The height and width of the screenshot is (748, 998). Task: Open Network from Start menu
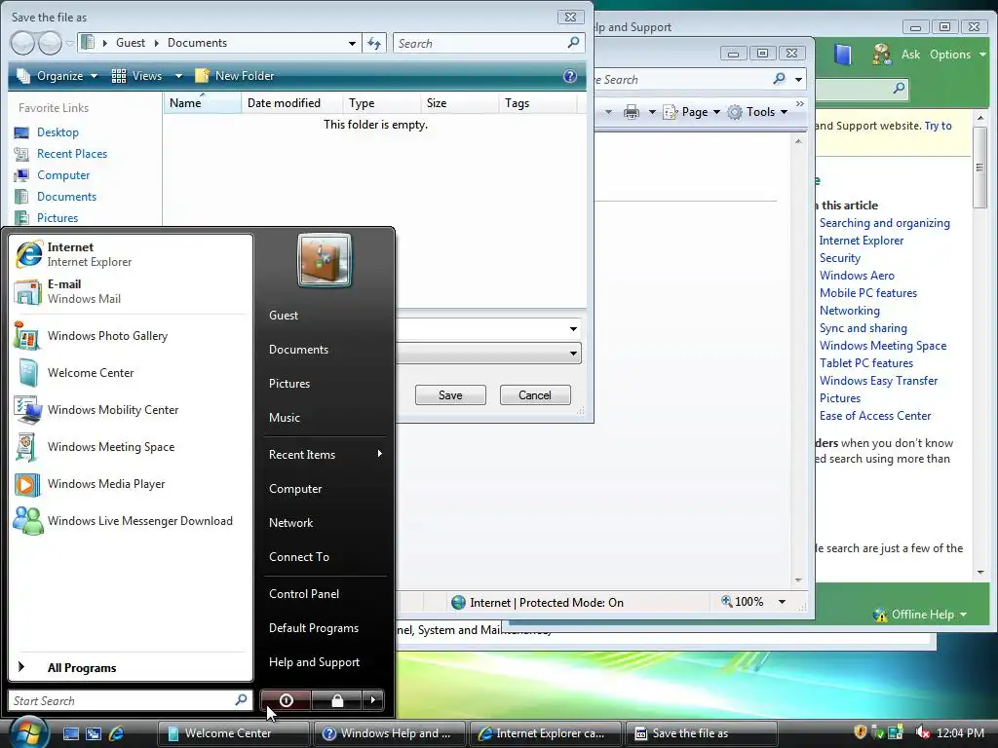[326, 522]
